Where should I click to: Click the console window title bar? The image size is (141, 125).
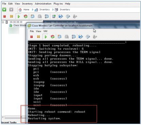click(x=83, y=25)
